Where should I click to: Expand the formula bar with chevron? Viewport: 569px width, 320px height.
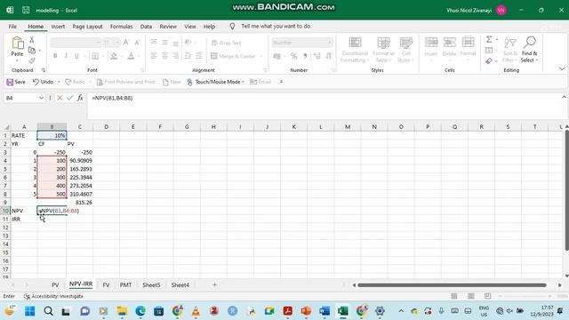[x=564, y=97]
